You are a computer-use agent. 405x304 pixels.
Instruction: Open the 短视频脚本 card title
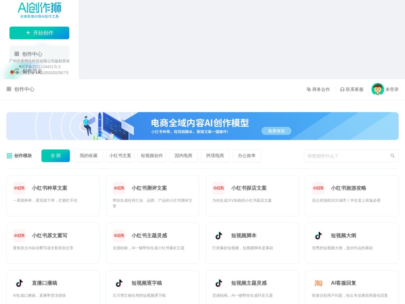tap(244, 235)
